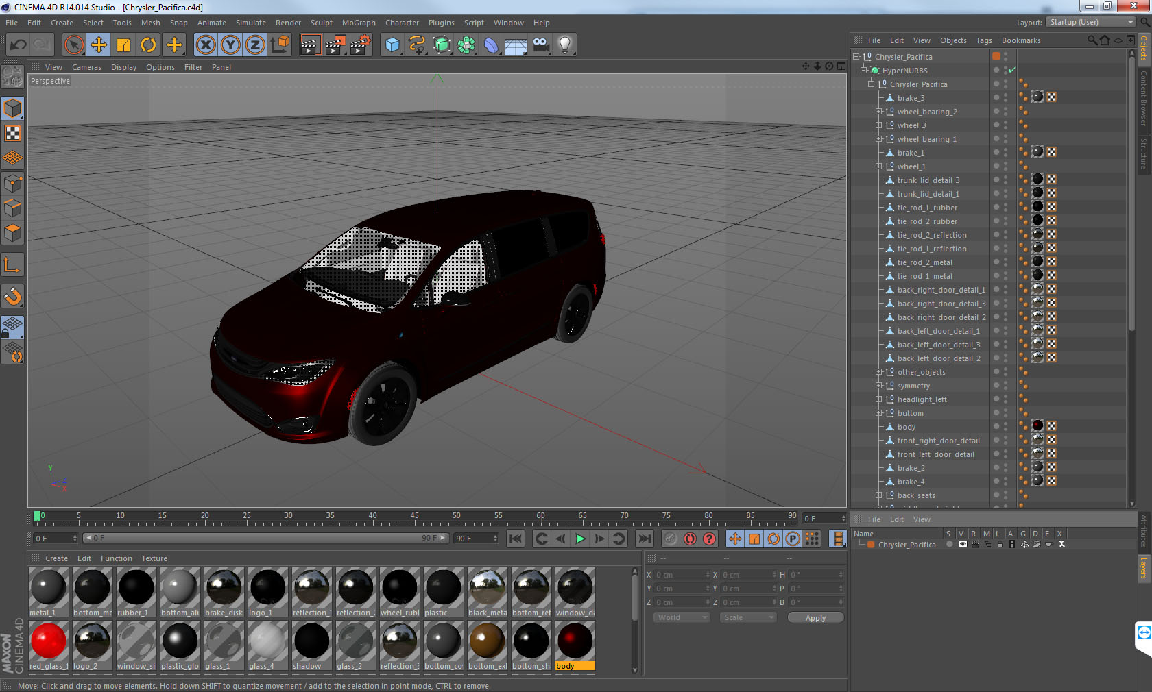Open the Layout dropdown Startup (User)
Viewport: 1152px width, 692px height.
(x=1091, y=22)
